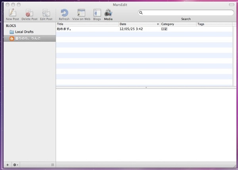
Task: Click the Delete Post toolbar icon
Action: coord(29,12)
